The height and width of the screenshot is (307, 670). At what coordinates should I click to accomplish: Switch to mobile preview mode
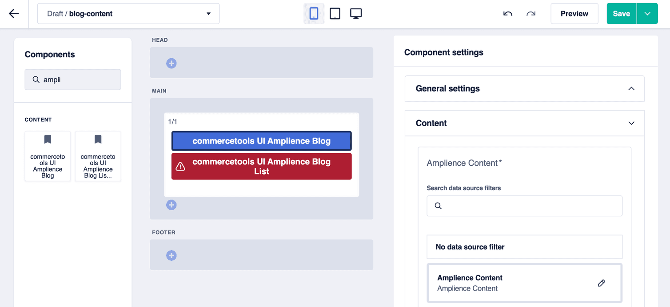click(314, 13)
